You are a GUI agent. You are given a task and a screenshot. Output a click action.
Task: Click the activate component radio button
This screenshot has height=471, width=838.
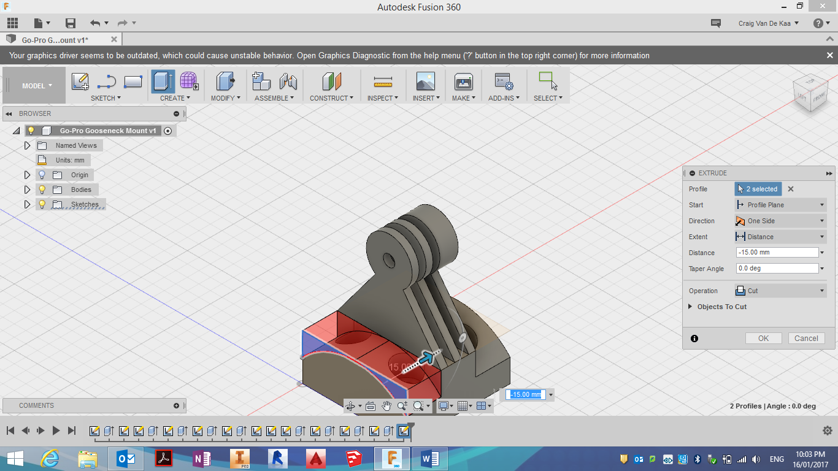168,131
